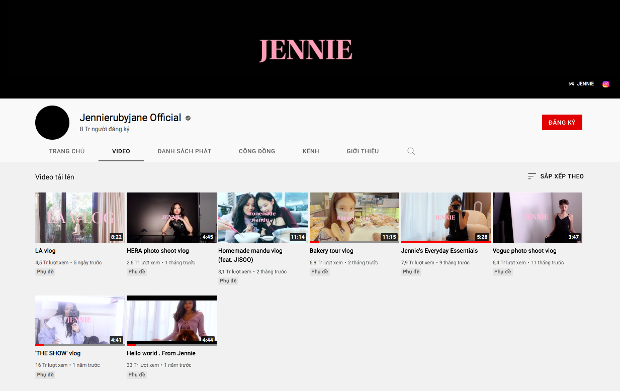Image resolution: width=620 pixels, height=391 pixels.
Task: Open the channel search icon
Action: tap(411, 151)
